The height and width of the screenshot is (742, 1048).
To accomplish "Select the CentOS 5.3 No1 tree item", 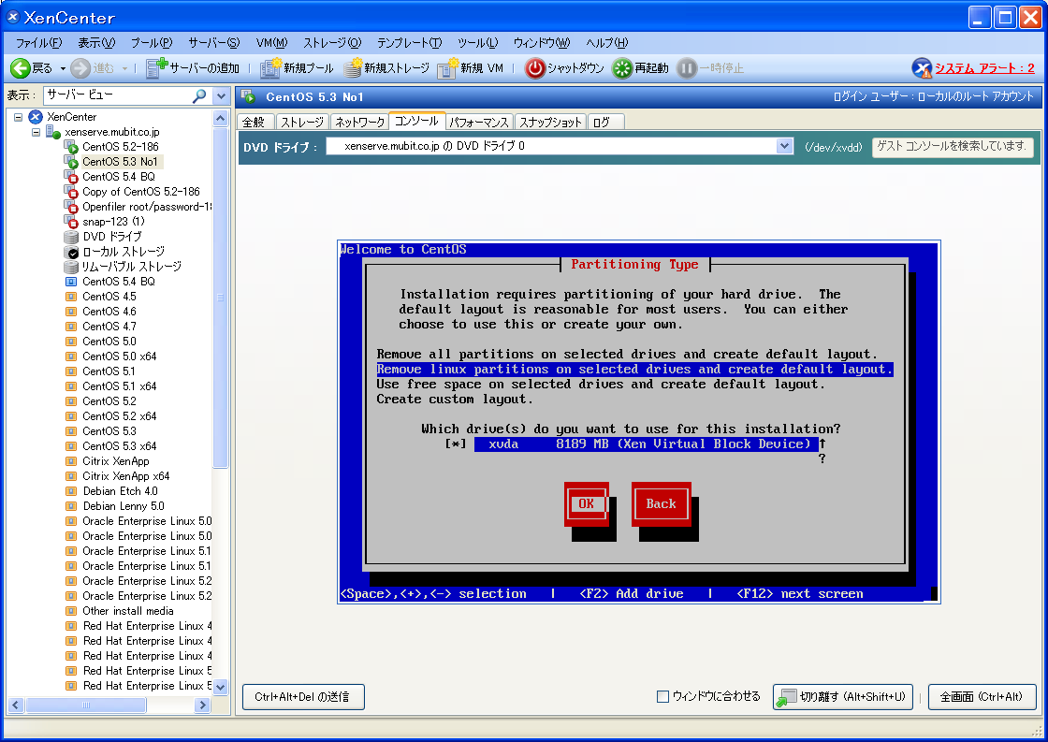I will click(x=121, y=162).
